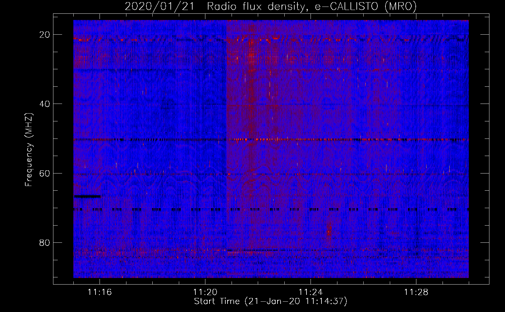Click the plot title mentioning e-CALLISTO (MRO)
The image size is (505, 312).
pyautogui.click(x=271, y=7)
